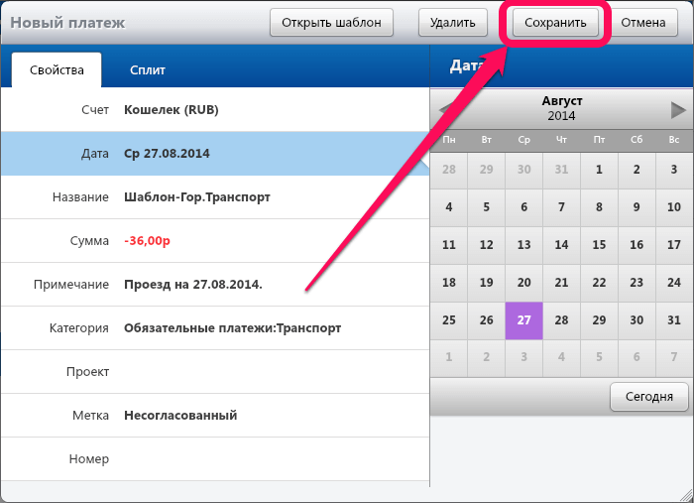Select August 7 in calendar
The image size is (694, 503).
click(x=561, y=207)
